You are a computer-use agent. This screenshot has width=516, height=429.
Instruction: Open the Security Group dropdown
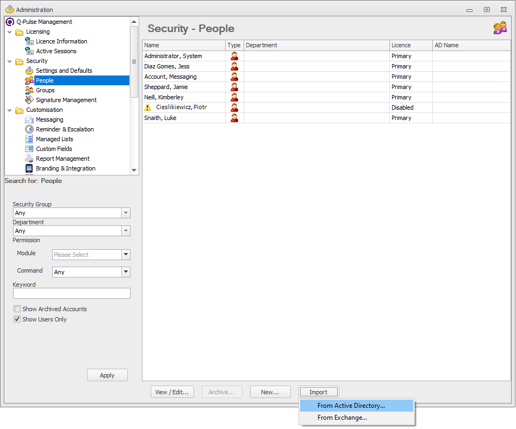126,213
